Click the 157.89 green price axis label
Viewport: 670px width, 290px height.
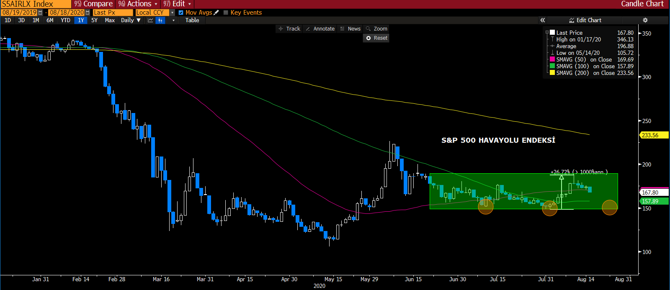point(655,201)
